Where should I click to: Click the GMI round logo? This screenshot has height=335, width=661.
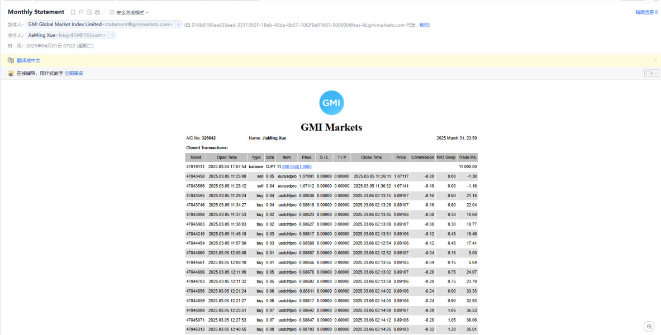(331, 103)
